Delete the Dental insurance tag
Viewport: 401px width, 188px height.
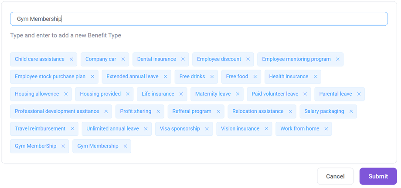point(183,59)
